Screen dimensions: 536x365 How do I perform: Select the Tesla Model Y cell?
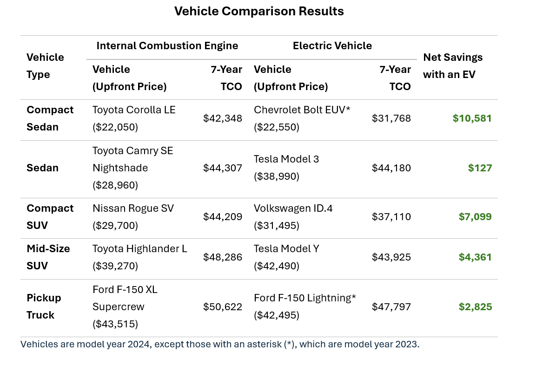pos(286,257)
